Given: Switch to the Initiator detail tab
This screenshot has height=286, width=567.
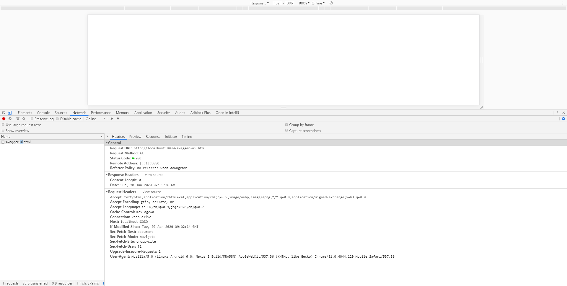Looking at the screenshot, I should [x=171, y=137].
